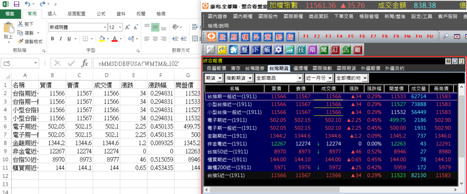467x194 pixels.
Task: Switch to the 國際期貨 tab
Action: point(347,68)
